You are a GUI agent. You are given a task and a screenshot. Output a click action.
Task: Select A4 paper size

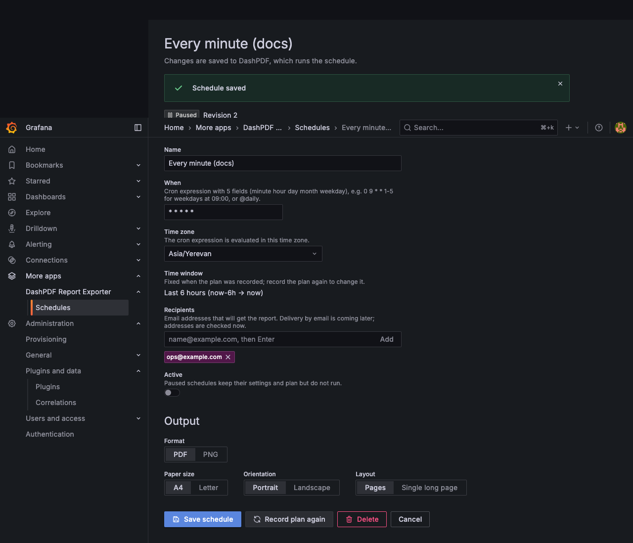click(178, 488)
